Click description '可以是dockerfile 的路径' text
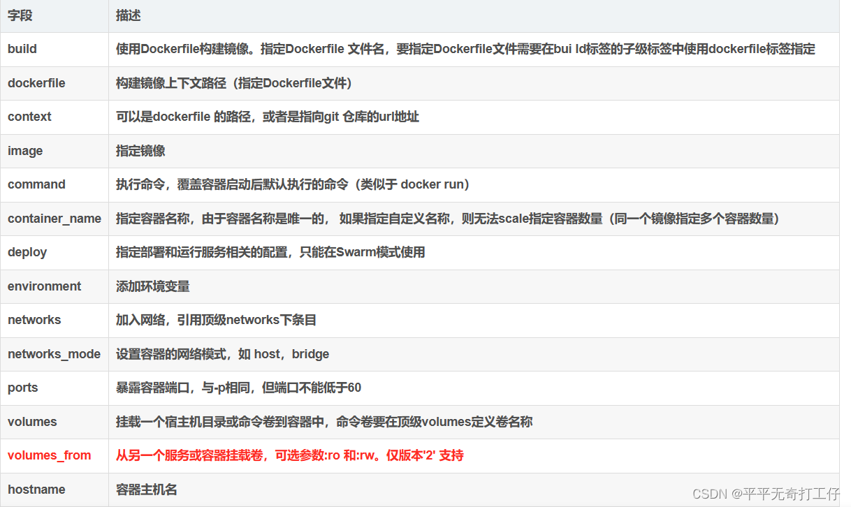The height and width of the screenshot is (507, 851). pos(184,117)
